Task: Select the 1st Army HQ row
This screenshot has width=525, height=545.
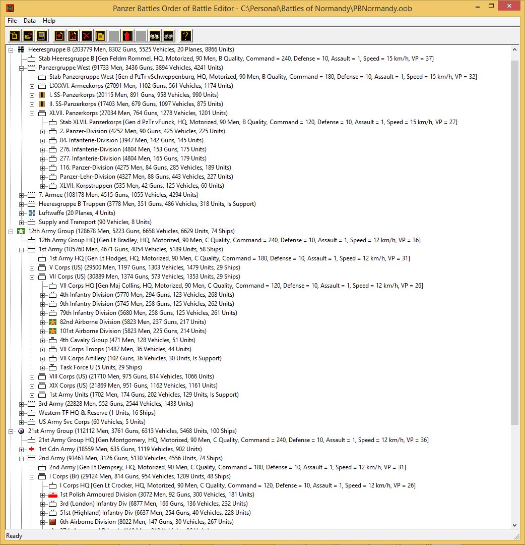Action: pyautogui.click(x=230, y=258)
